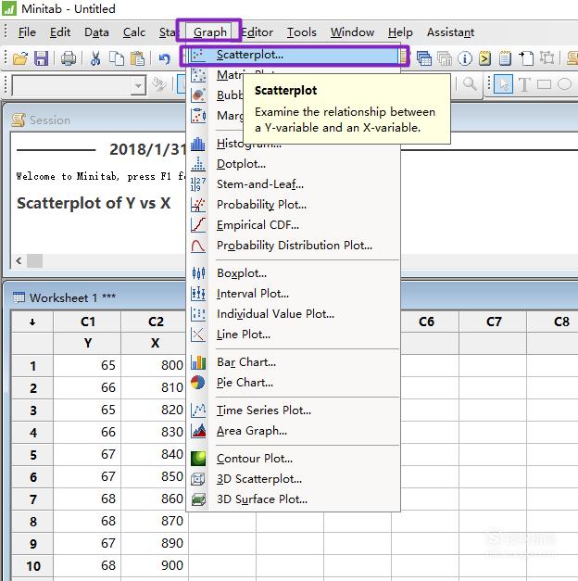Click cell with value 900

coord(155,565)
